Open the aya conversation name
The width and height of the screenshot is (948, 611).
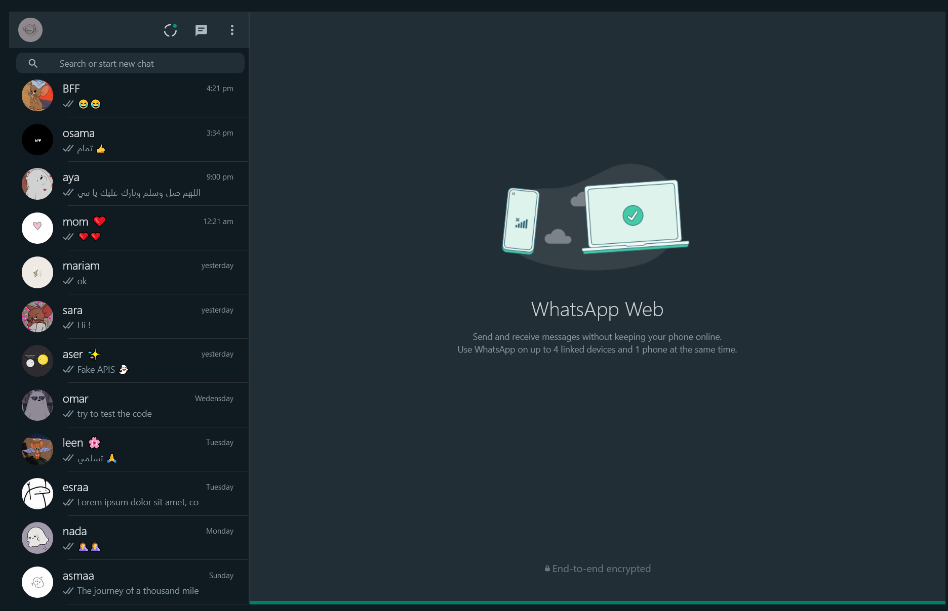71,178
